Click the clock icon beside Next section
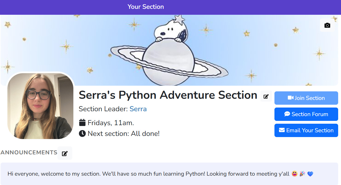The width and height of the screenshot is (341, 185). [x=82, y=133]
